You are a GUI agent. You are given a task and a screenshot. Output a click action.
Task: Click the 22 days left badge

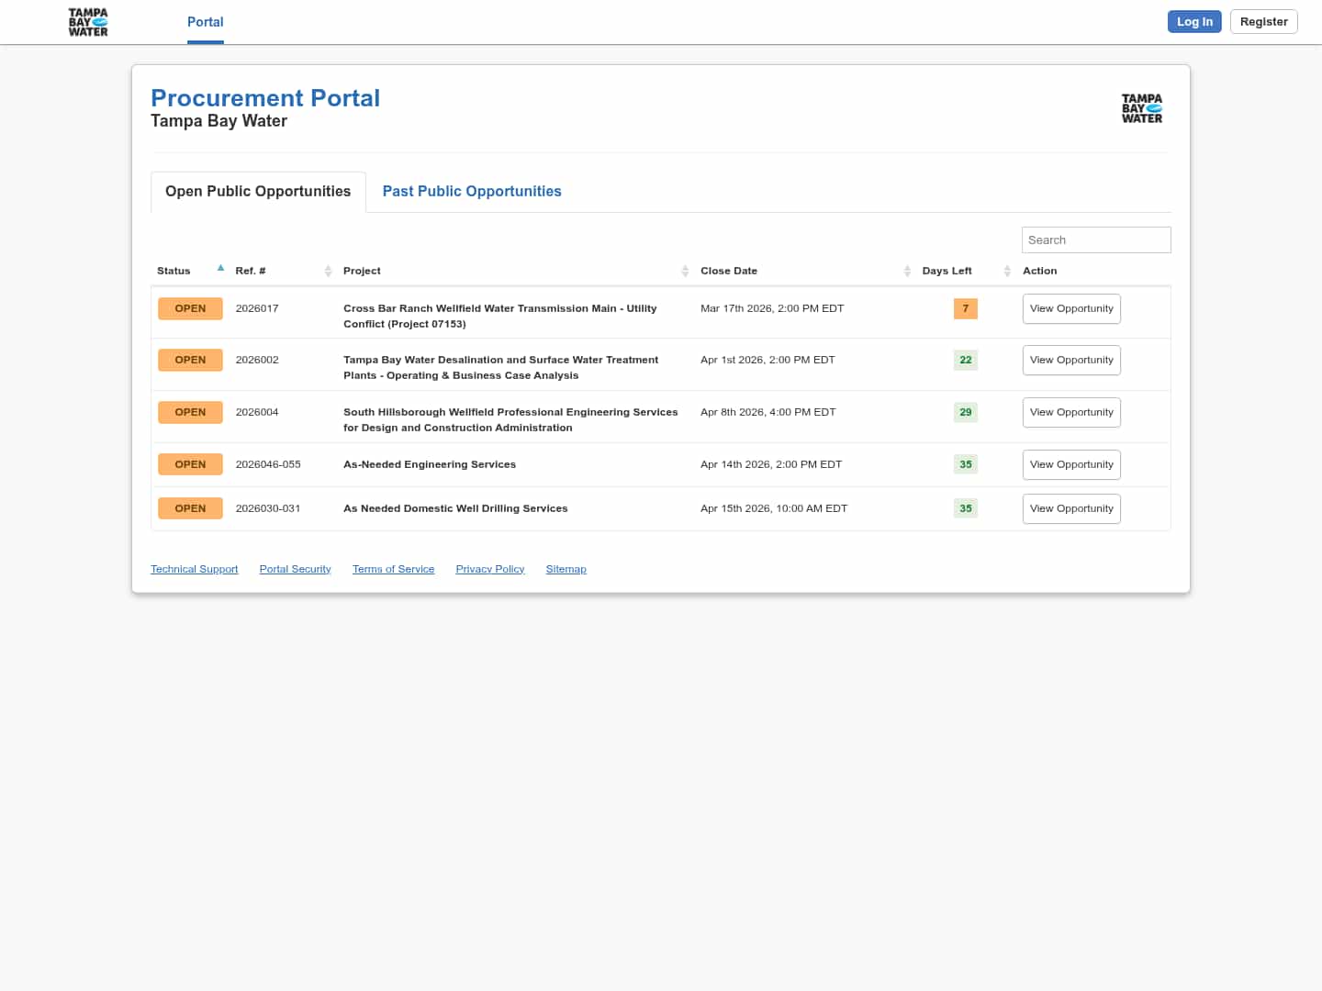coord(965,361)
